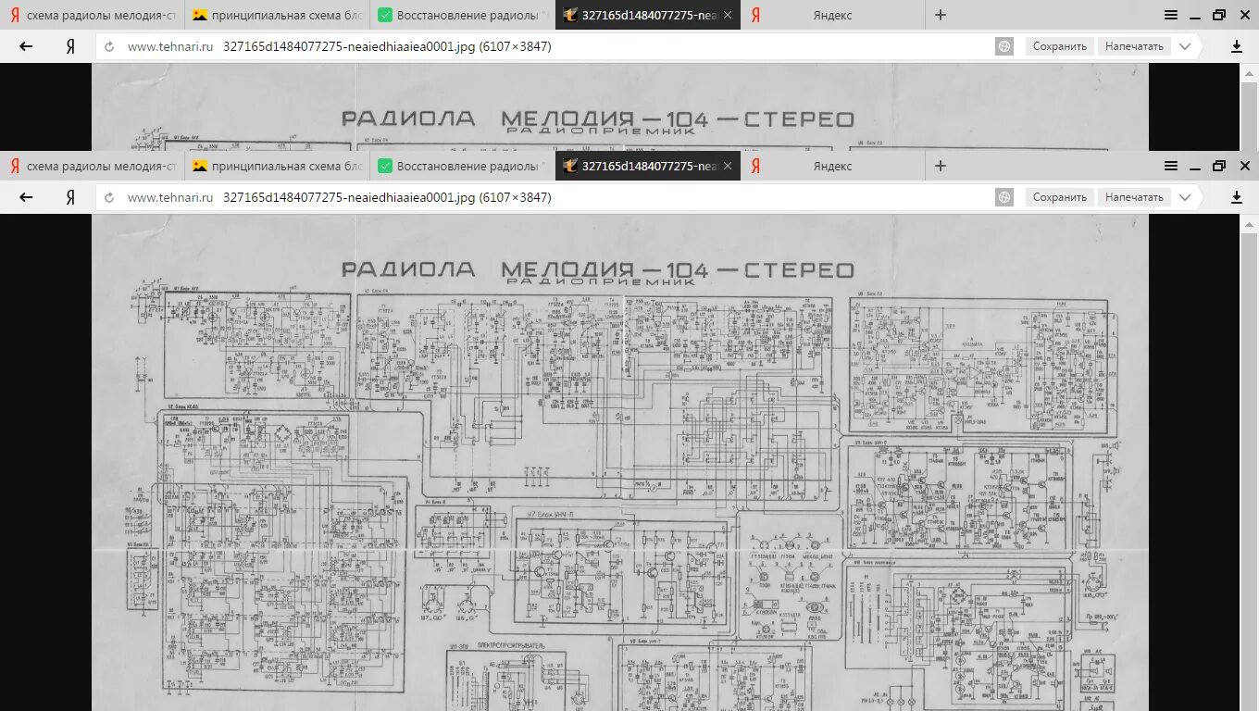Switch to the Яндекс tab in lower window
The image size is (1259, 711).
(833, 166)
